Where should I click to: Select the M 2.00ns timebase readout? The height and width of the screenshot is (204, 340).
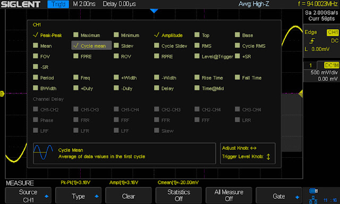(x=84, y=4)
